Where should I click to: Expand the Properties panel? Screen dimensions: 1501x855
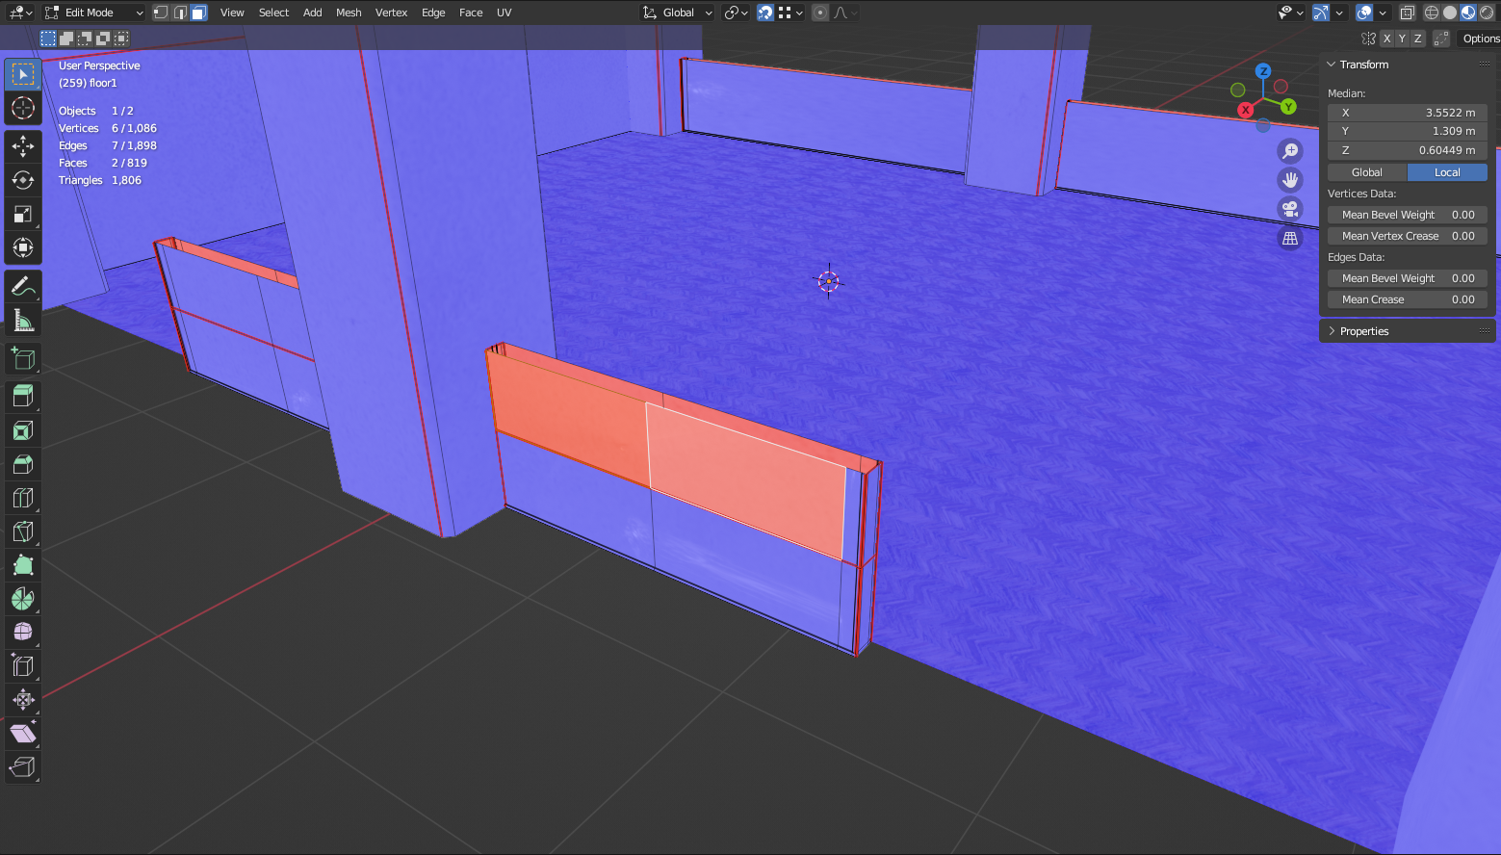point(1332,331)
